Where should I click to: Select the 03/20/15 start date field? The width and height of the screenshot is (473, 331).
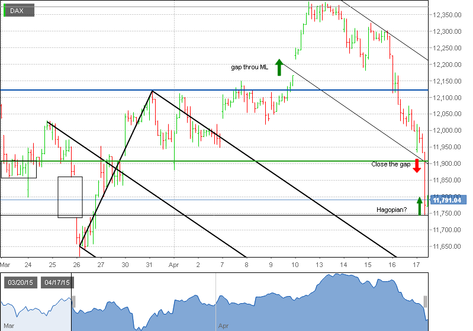tap(21, 282)
